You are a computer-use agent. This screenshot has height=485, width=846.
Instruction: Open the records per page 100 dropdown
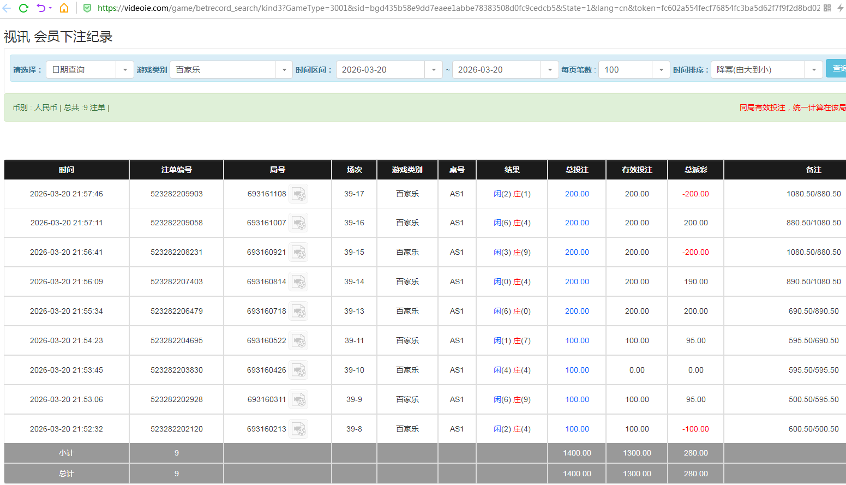tap(661, 70)
